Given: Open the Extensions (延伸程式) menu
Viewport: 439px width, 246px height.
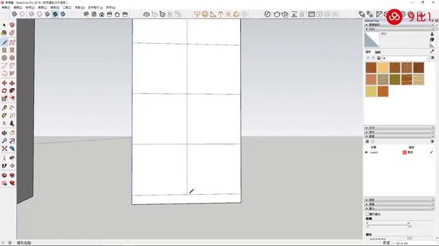Looking at the screenshot, I should (95, 8).
